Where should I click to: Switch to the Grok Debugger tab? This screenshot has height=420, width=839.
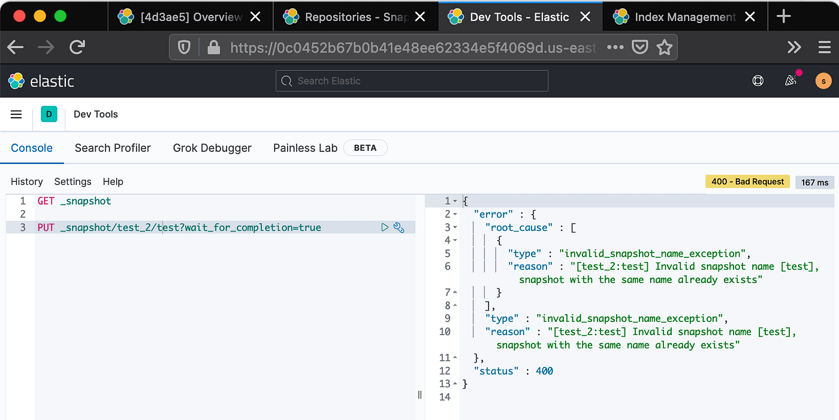[x=212, y=148]
